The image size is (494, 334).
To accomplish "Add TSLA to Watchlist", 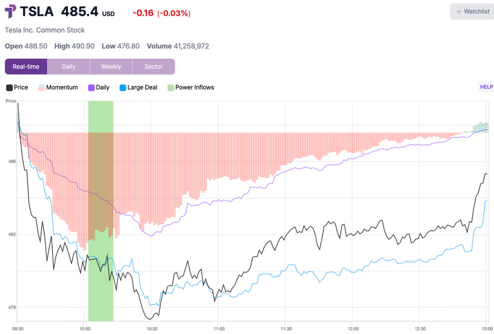I will coord(472,12).
